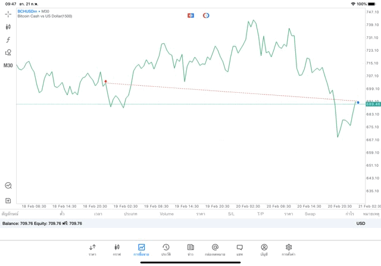Open the quotes tab with arrows icon
This screenshot has width=381, height=266.
click(x=92, y=249)
